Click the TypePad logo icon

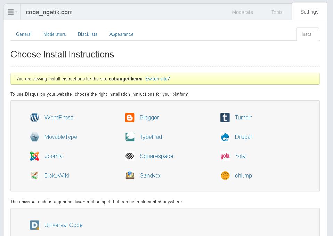130,137
